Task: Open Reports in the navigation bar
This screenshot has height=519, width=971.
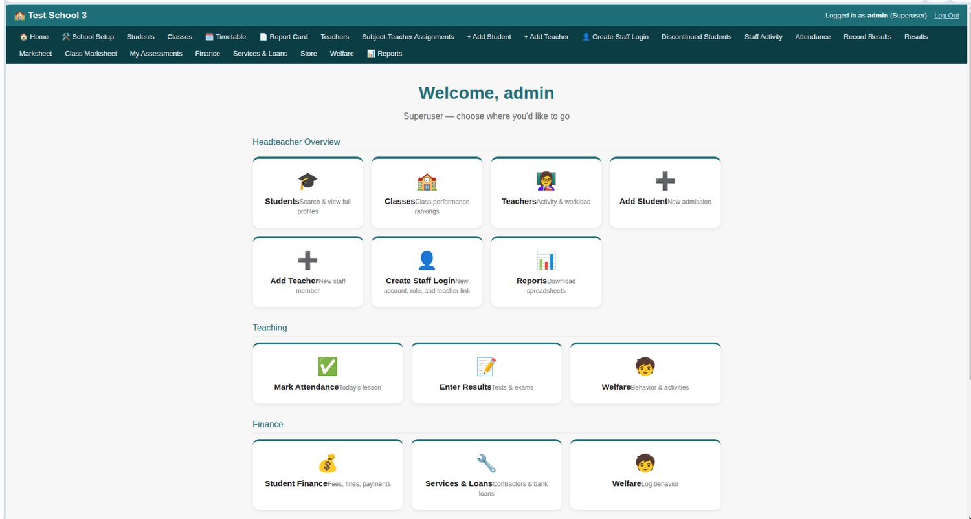Action: tap(385, 54)
